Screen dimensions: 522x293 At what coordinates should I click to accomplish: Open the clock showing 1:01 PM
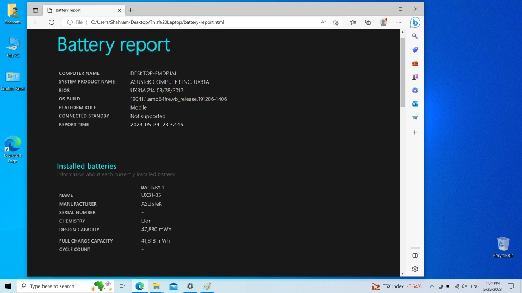coord(493,286)
